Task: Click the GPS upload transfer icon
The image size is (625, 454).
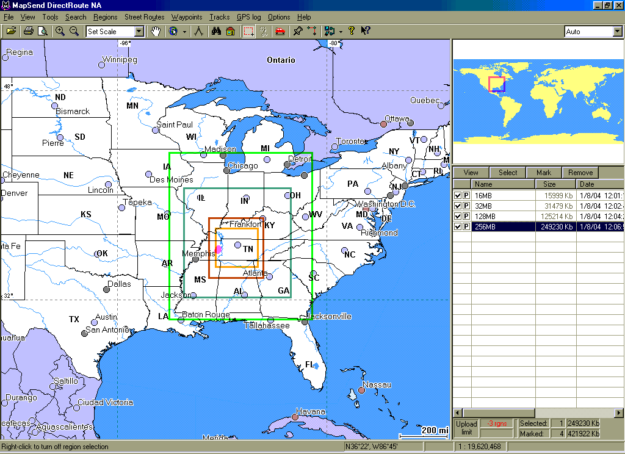Action: click(x=330, y=31)
